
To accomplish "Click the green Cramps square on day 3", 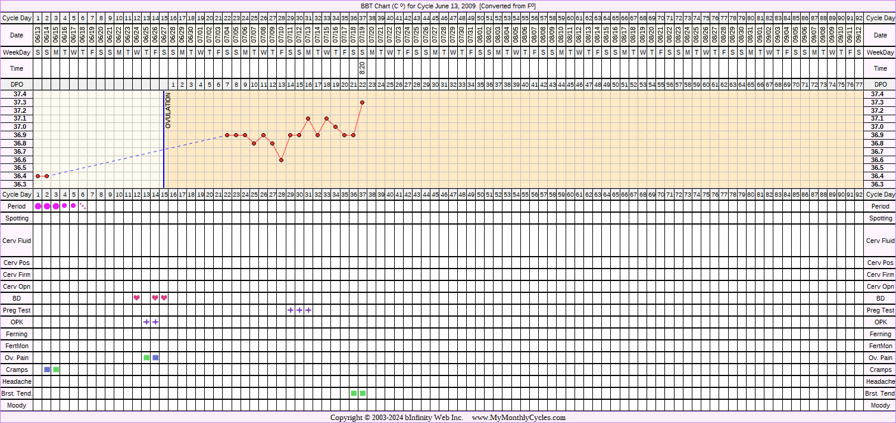I will pyautogui.click(x=56, y=370).
